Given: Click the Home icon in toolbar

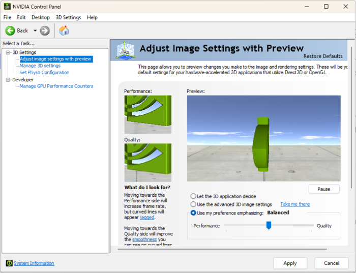Looking at the screenshot, I should (64, 31).
